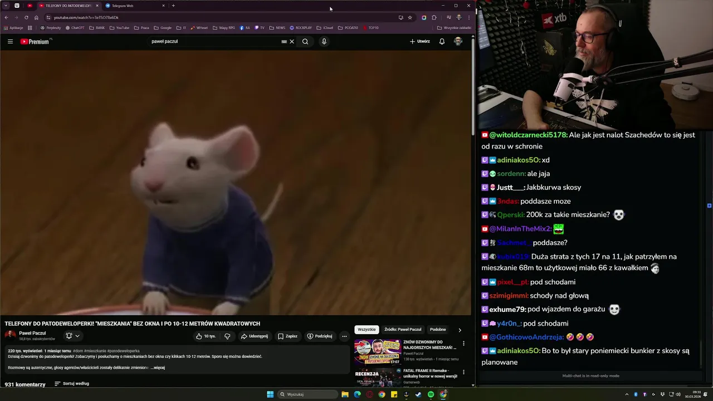Select the Podobne filter chip
The width and height of the screenshot is (713, 401).
[438, 329]
